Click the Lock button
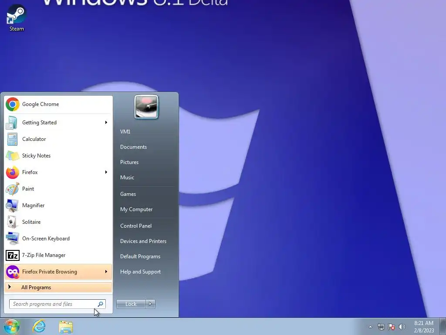This screenshot has width=446, height=335. pos(131,304)
